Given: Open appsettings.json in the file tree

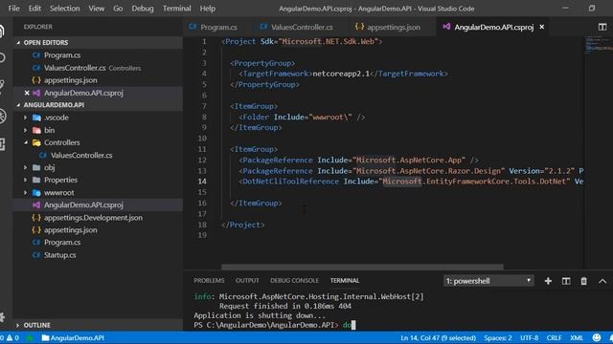Looking at the screenshot, I should [x=98, y=229].
